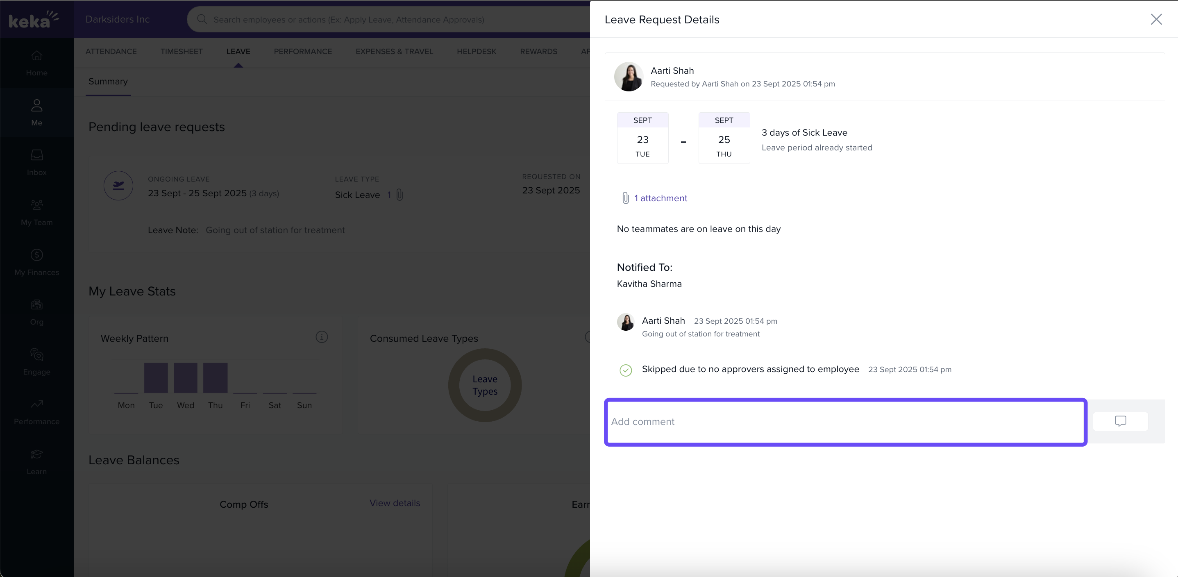Click the paperclip icon beside 1 attachment
Screen dimensions: 1178x577
click(x=625, y=198)
